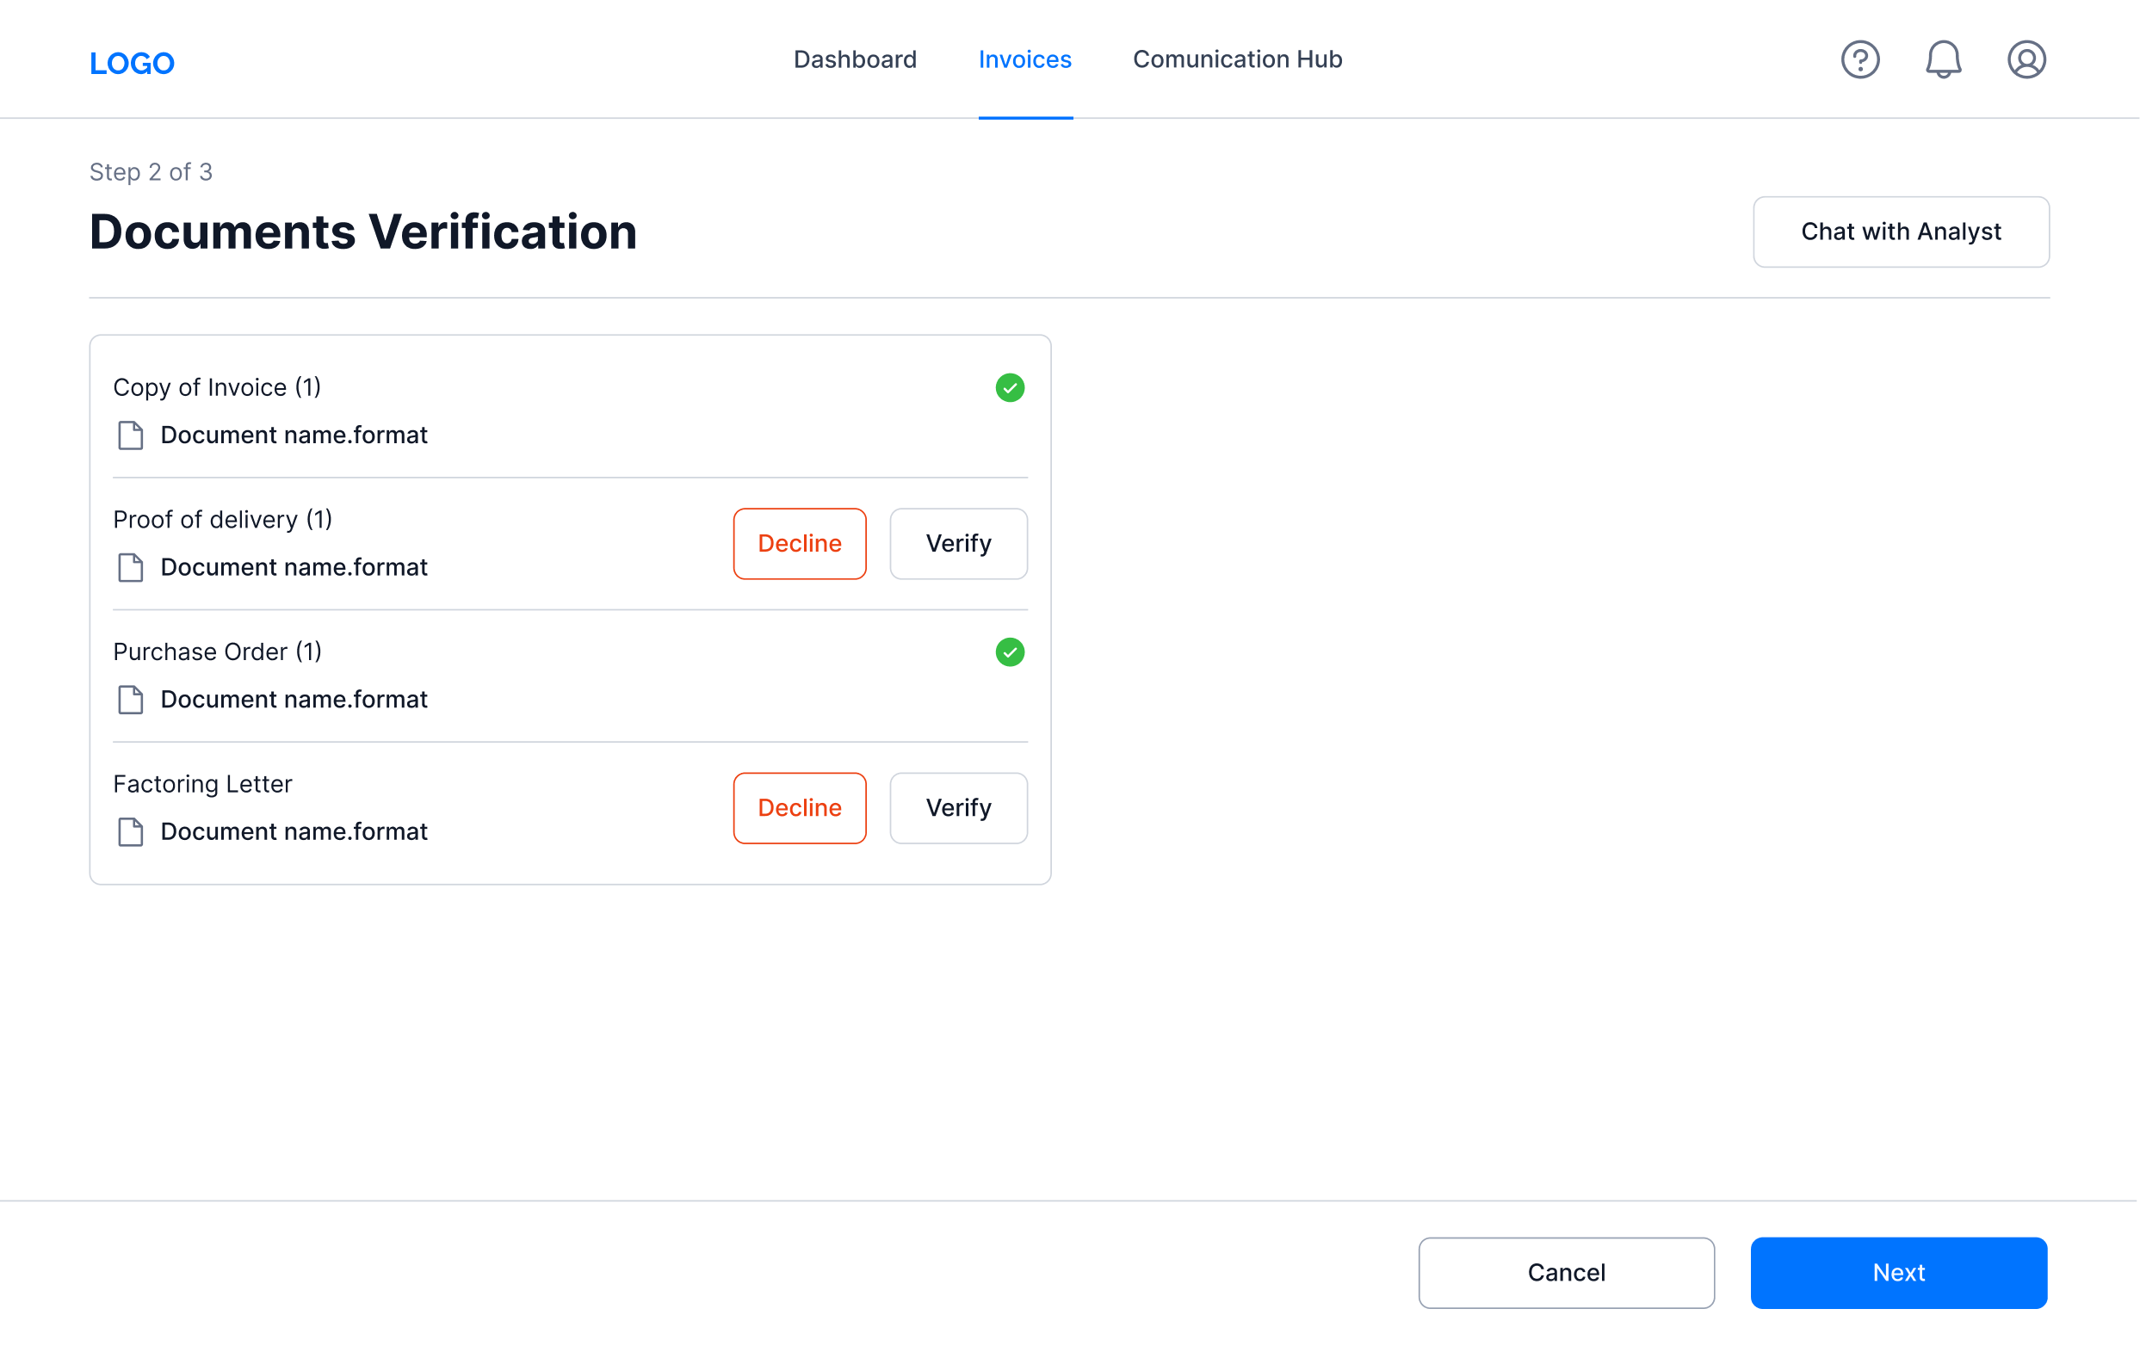2140x1346 pixels.
Task: Click the notifications bell icon
Action: tap(1943, 59)
